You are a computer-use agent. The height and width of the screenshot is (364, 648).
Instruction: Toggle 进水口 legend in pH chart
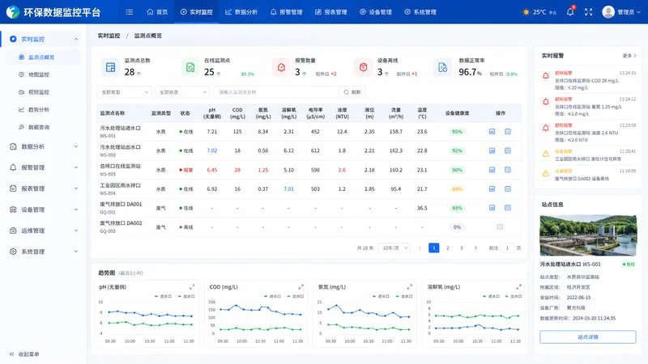164,296
